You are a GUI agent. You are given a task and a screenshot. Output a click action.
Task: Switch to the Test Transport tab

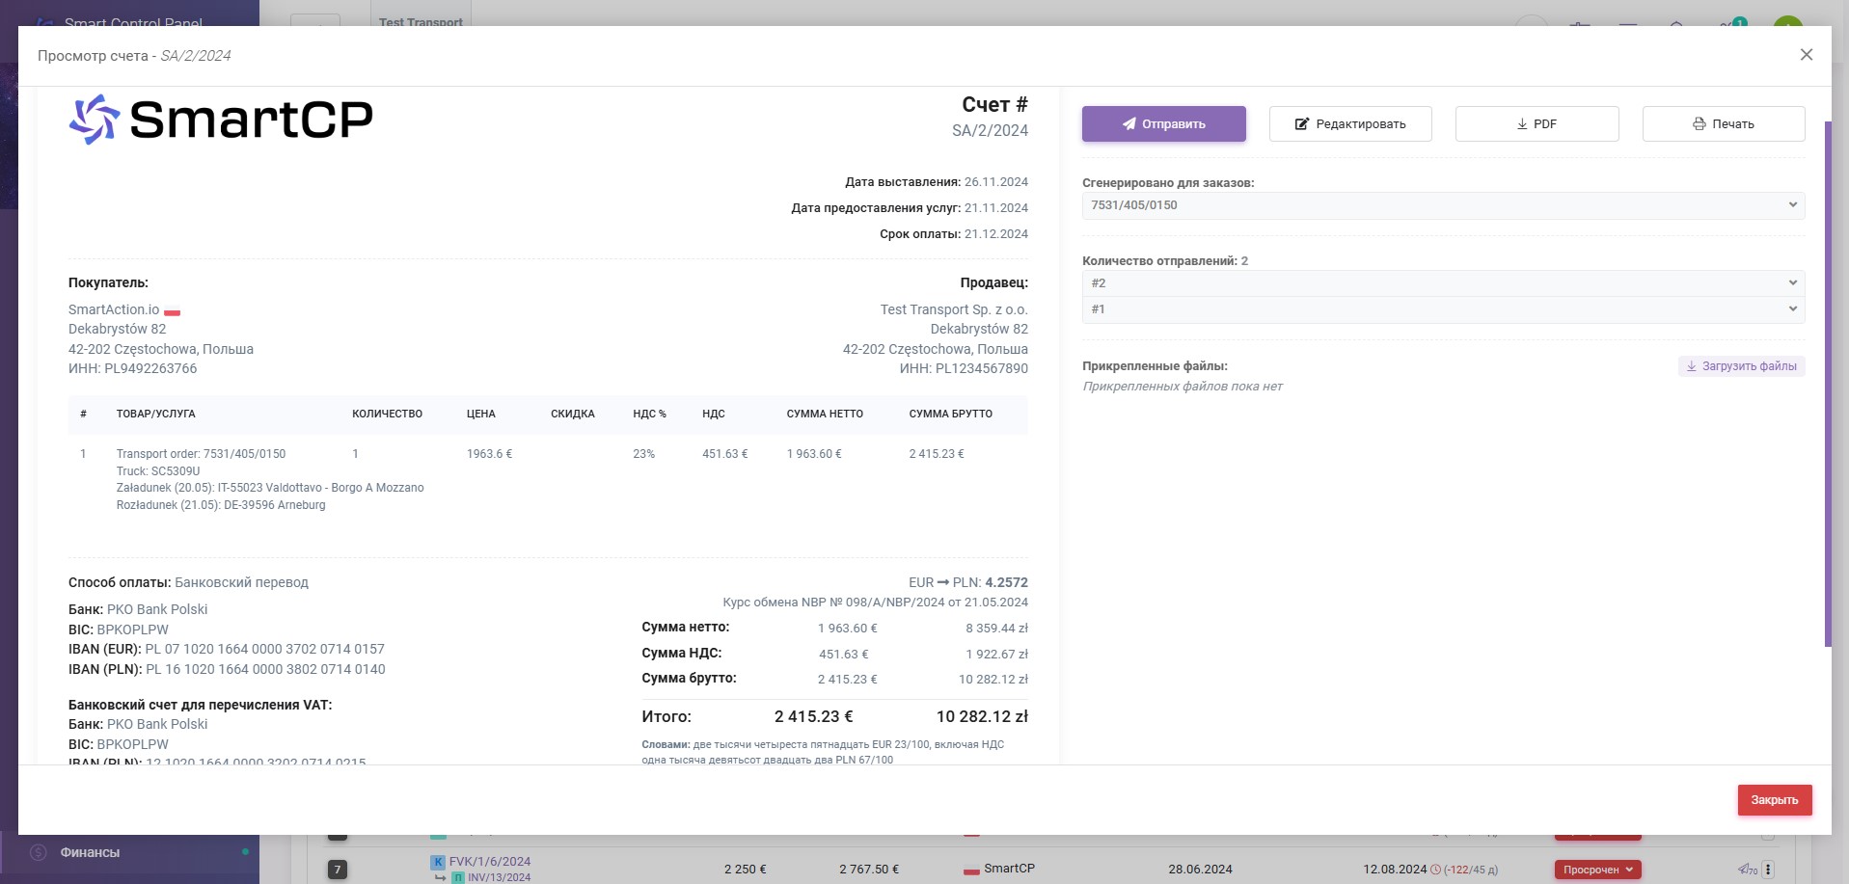tap(421, 23)
